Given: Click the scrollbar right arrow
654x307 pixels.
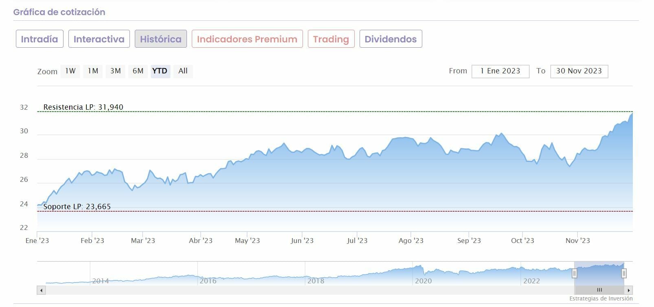Looking at the screenshot, I should click(628, 290).
